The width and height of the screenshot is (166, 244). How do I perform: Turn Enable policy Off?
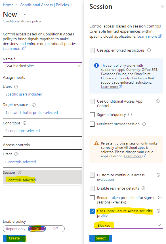(x=55, y=229)
